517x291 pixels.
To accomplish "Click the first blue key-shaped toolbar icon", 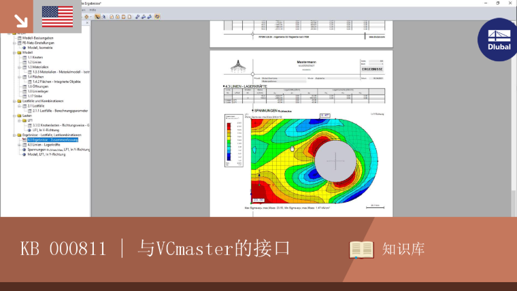I will pyautogui.click(x=137, y=16).
